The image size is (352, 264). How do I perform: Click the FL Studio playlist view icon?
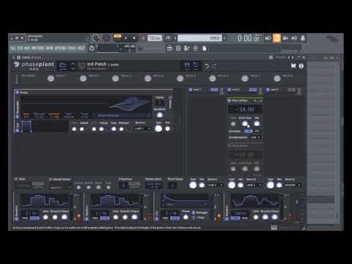click(169, 48)
